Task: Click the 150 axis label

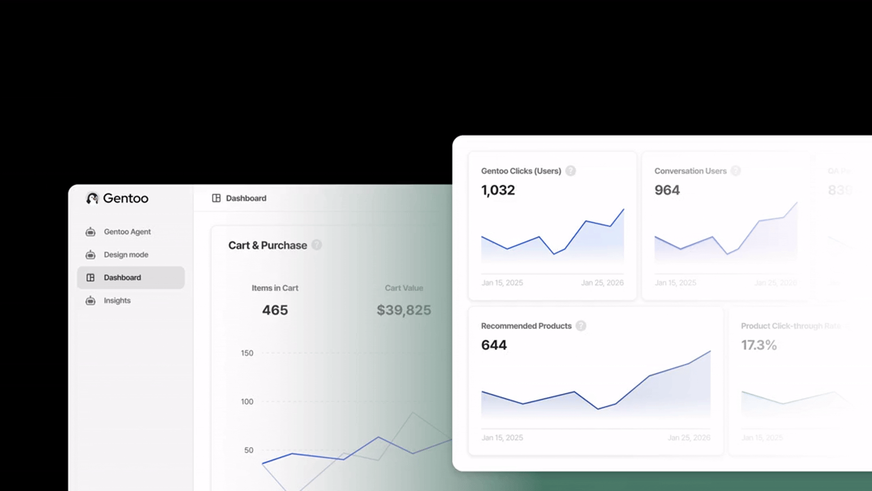Action: pos(247,353)
